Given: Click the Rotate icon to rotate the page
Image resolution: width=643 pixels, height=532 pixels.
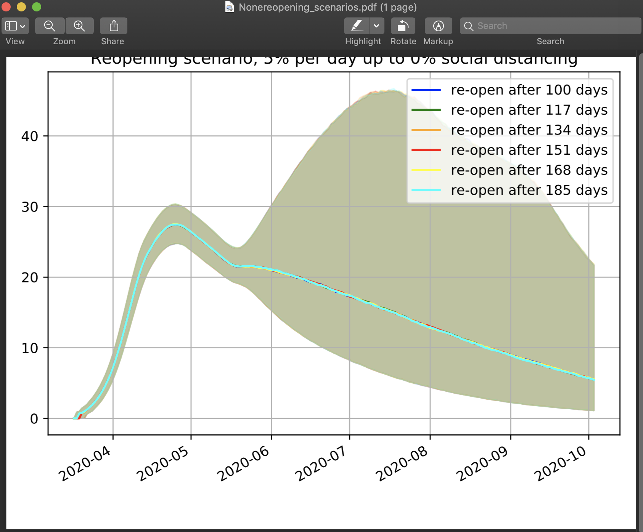Looking at the screenshot, I should 403,26.
